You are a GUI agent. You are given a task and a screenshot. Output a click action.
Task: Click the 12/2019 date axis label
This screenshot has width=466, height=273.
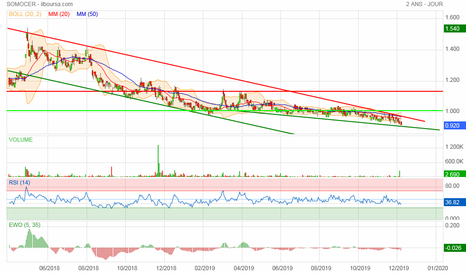coord(399,268)
